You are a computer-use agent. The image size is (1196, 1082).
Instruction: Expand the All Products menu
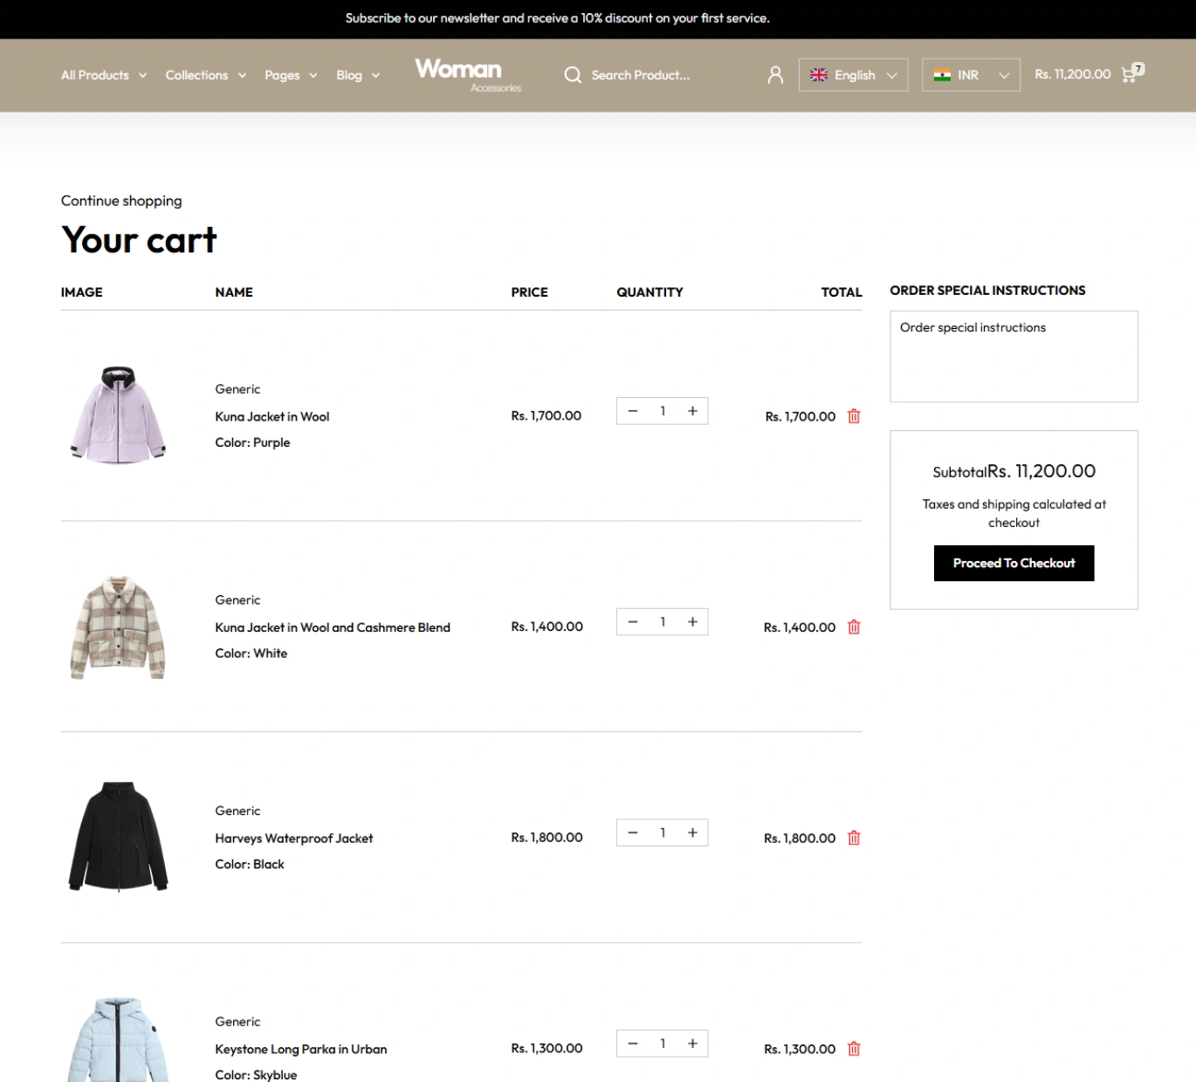coord(103,75)
